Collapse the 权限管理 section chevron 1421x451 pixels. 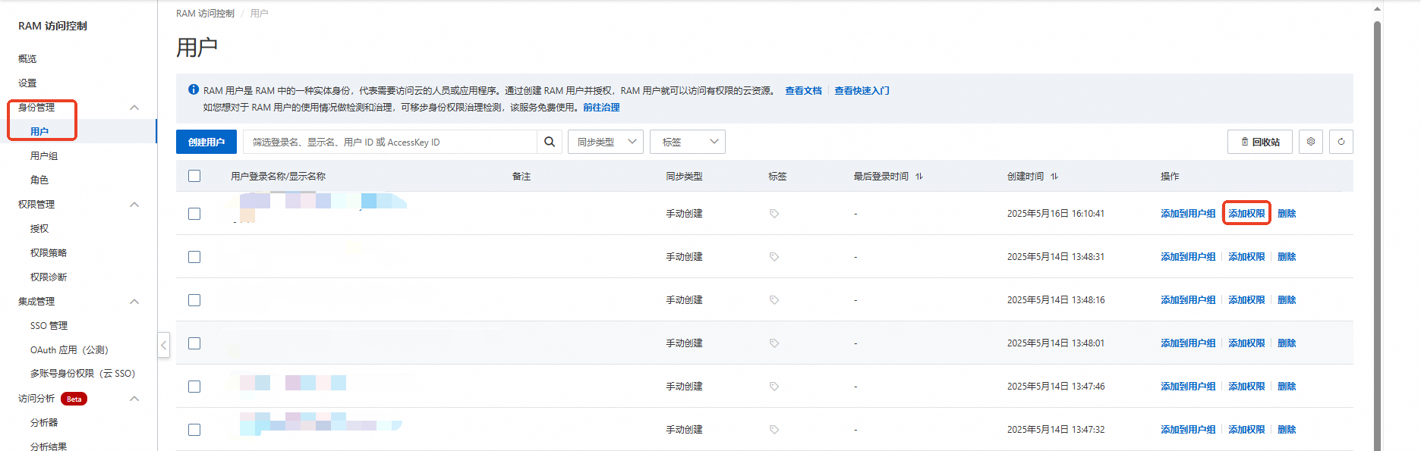pos(134,205)
